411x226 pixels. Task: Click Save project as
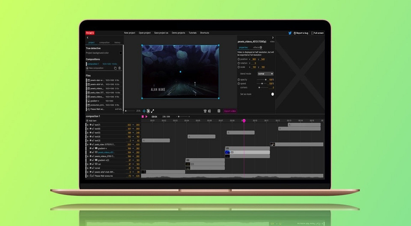tap(161, 33)
